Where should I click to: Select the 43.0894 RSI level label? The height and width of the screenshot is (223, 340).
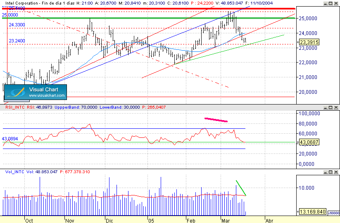[10, 139]
